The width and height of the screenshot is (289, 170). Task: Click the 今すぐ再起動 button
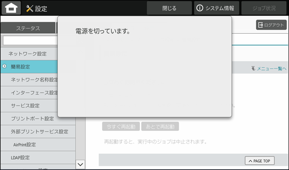[121, 126]
